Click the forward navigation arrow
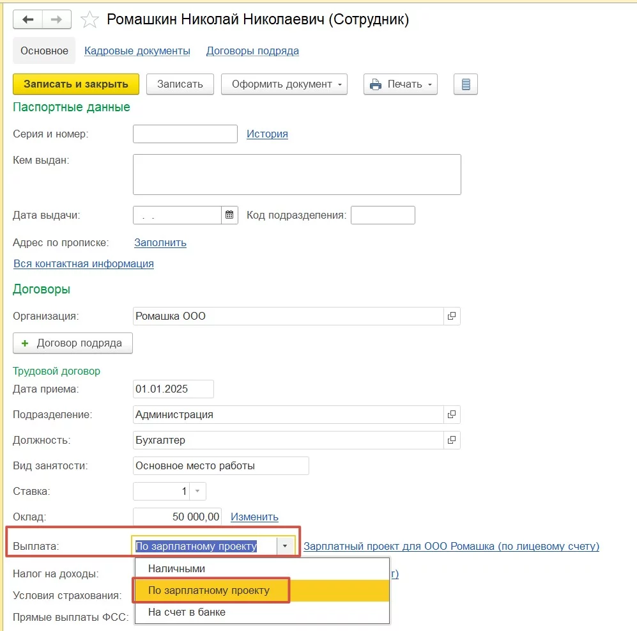637x631 pixels. [57, 20]
